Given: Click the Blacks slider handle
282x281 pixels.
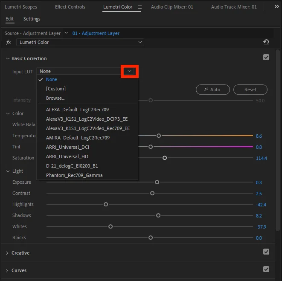Looking at the screenshot, I should pyautogui.click(x=151, y=238).
